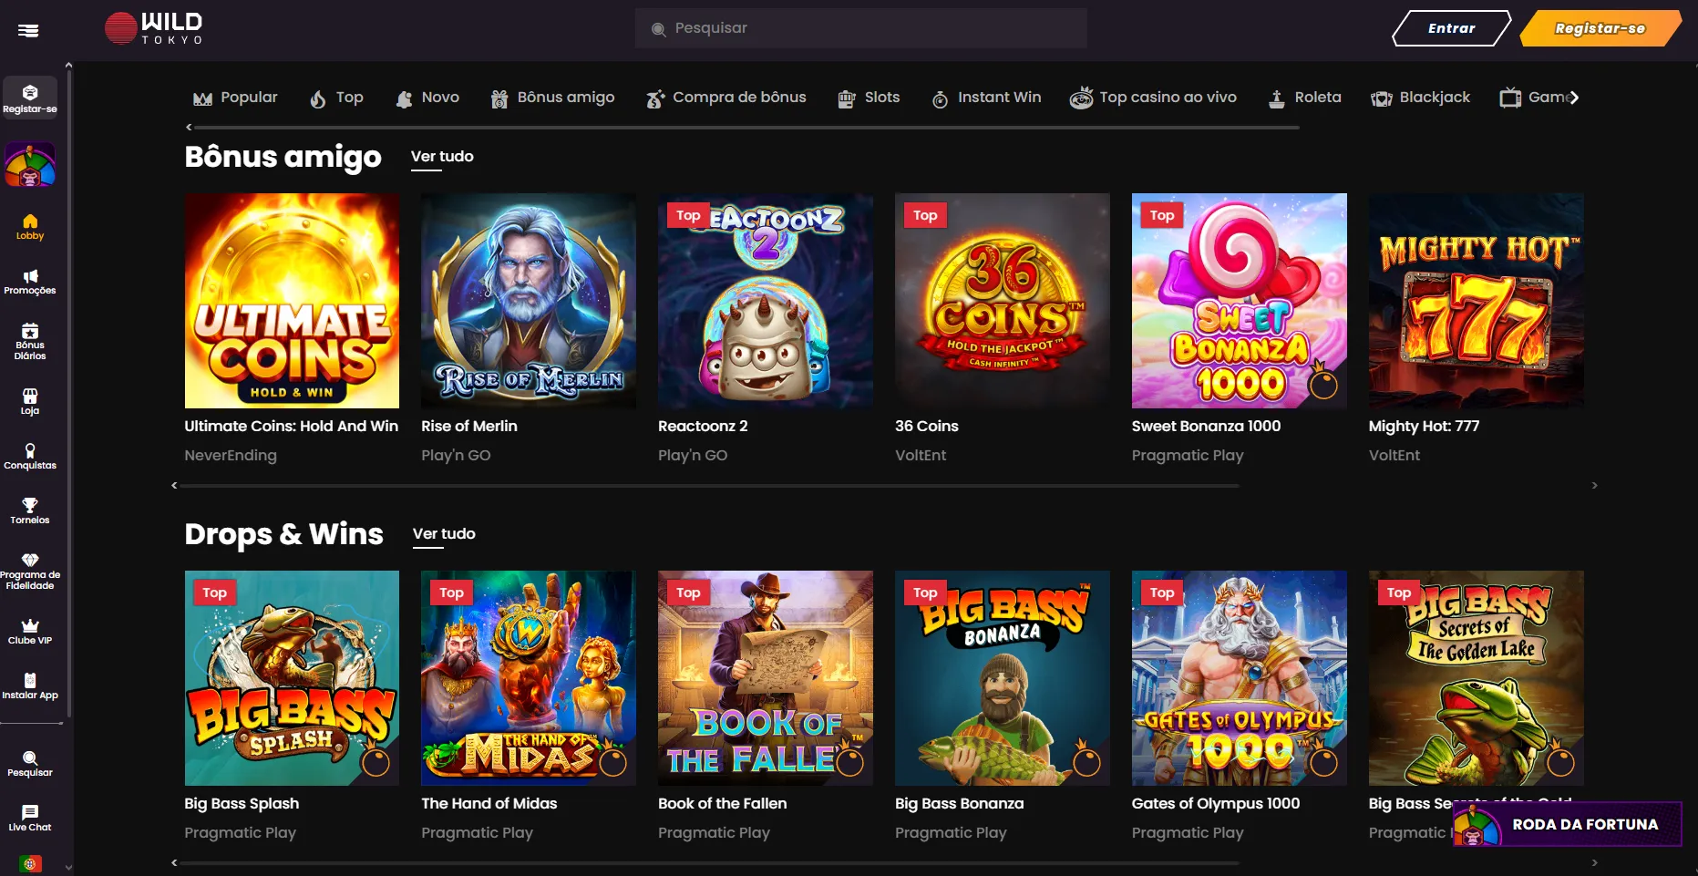Click the Reactoonz 2 title text
Image resolution: width=1698 pixels, height=876 pixels.
[x=703, y=427]
